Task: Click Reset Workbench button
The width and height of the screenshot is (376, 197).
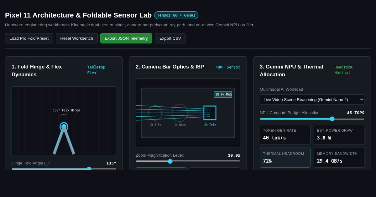Action: point(77,38)
